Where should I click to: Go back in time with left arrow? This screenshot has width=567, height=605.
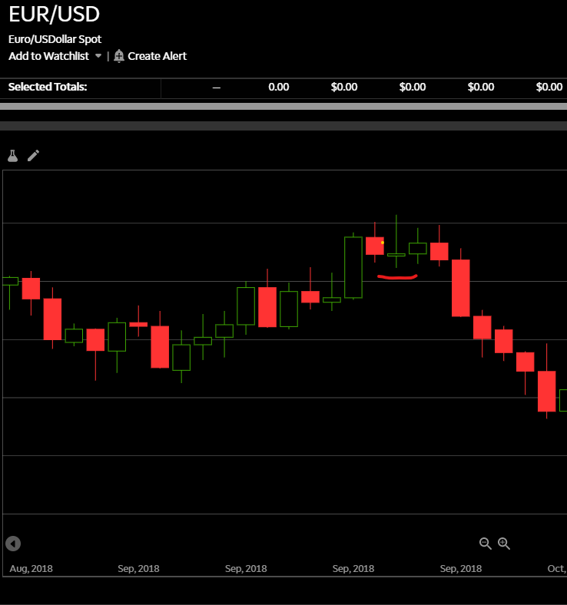[13, 544]
